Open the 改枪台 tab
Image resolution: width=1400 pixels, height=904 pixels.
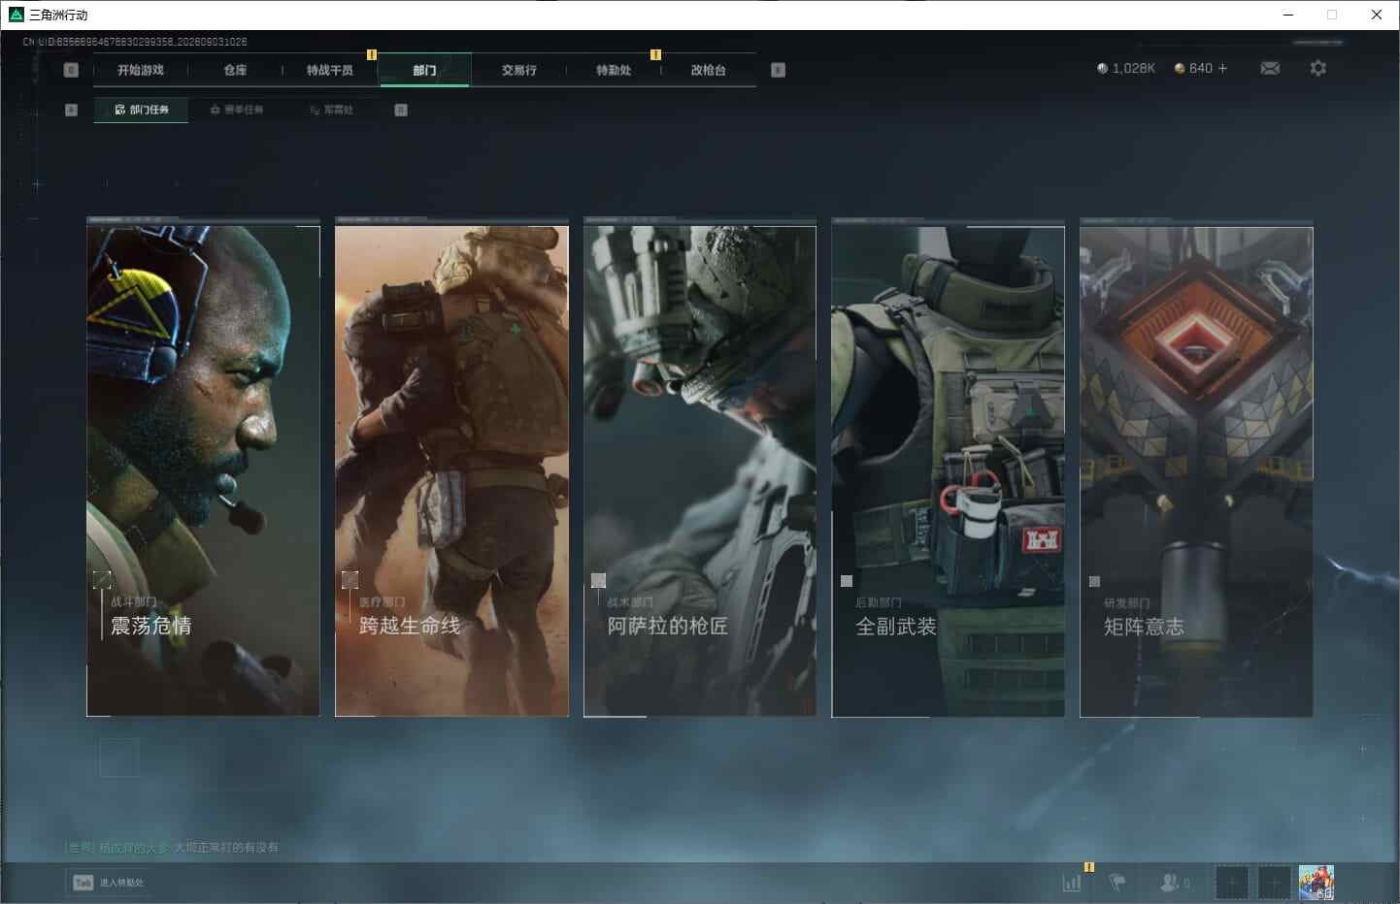click(x=709, y=70)
